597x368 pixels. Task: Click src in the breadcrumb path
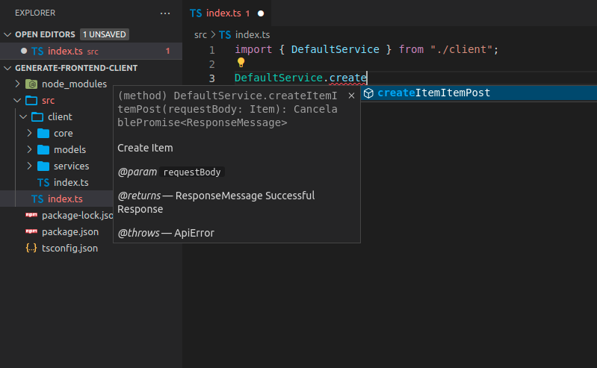point(200,35)
